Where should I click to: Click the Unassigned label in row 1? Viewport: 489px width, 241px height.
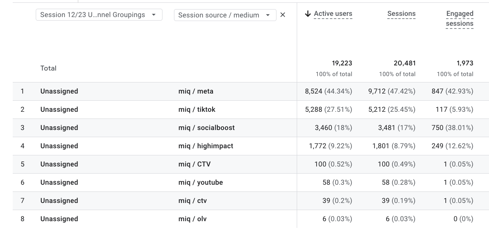coord(59,91)
